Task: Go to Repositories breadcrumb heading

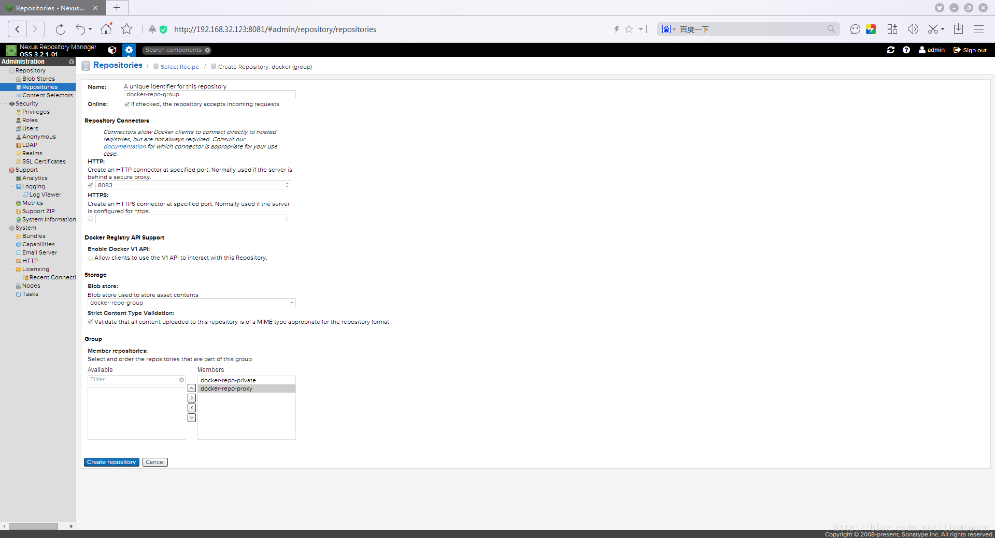Action: coord(118,65)
